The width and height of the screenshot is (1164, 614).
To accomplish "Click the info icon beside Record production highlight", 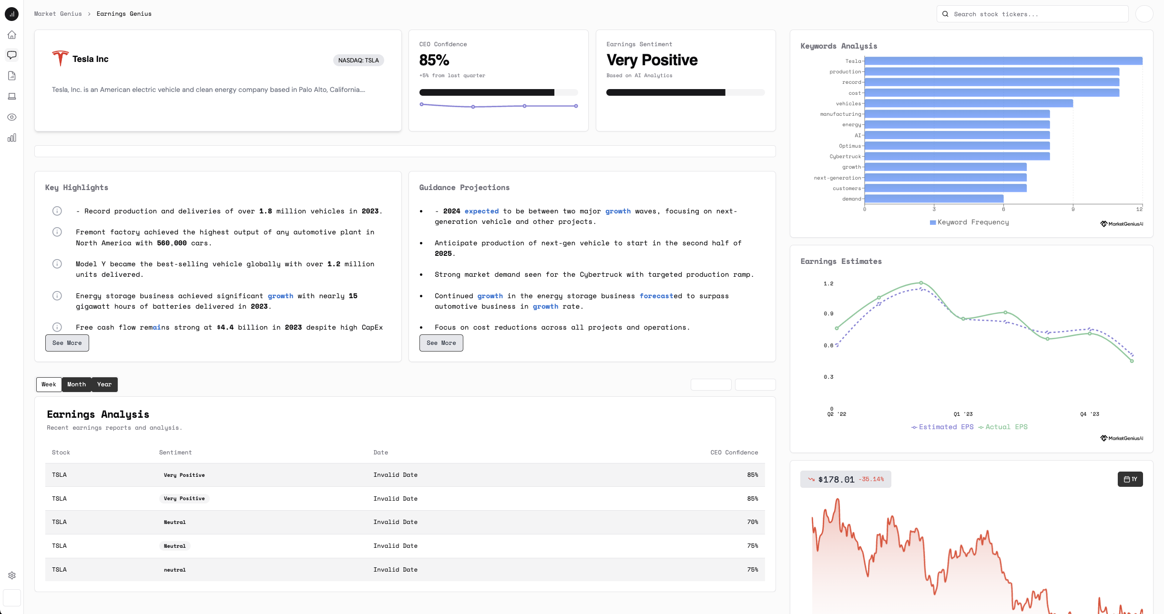I will pos(57,211).
